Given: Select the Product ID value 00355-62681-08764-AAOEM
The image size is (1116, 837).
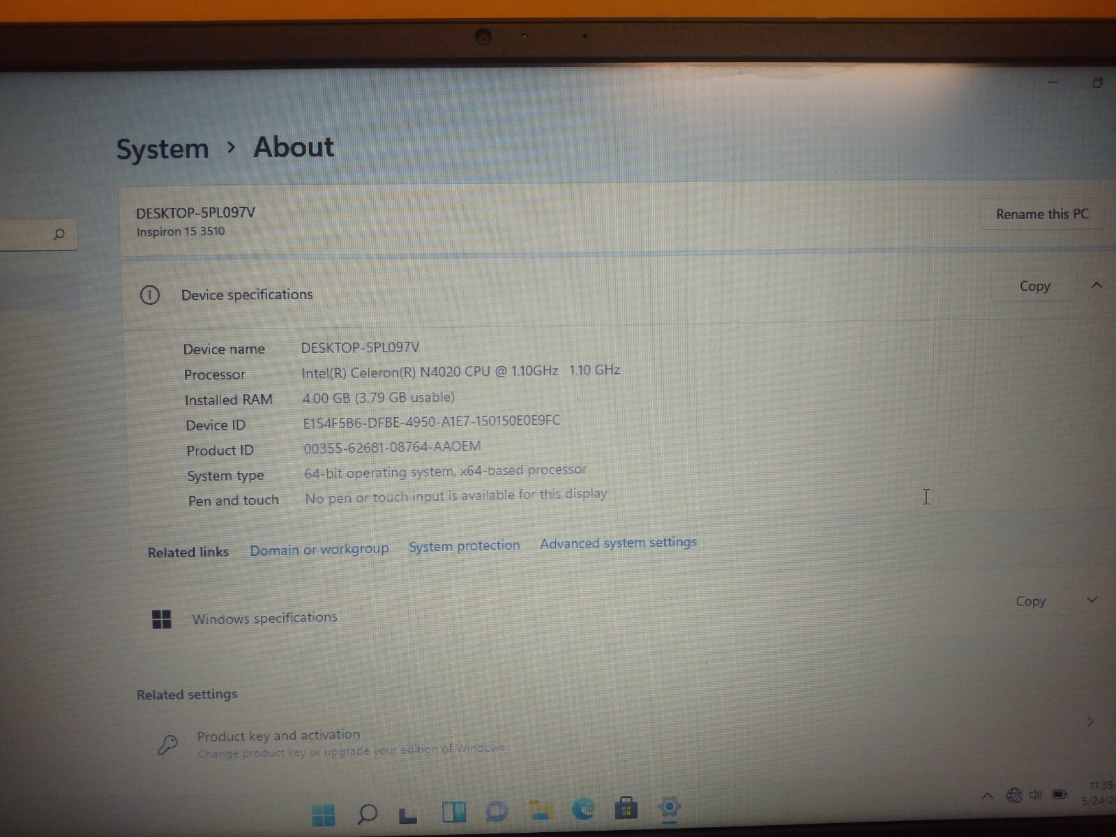Looking at the screenshot, I should point(392,448).
